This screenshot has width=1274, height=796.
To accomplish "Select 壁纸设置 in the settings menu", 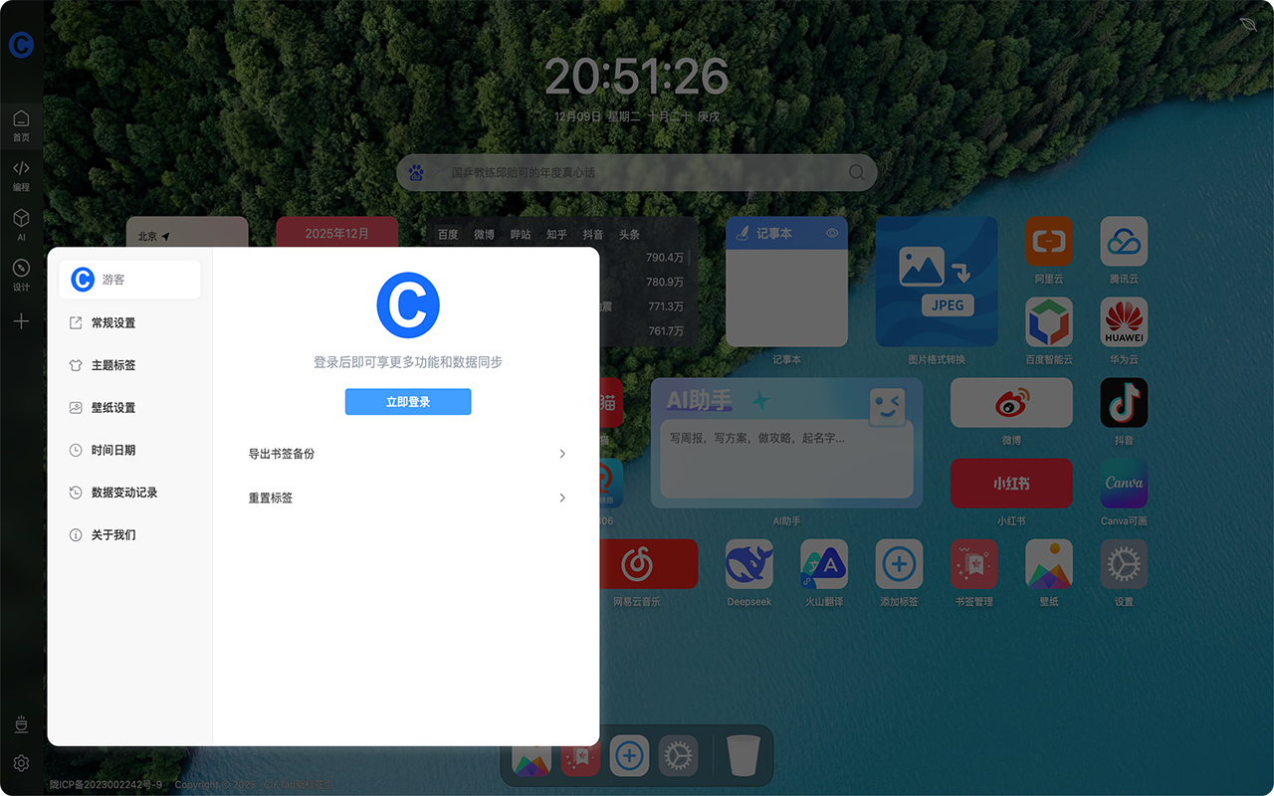I will (x=112, y=408).
